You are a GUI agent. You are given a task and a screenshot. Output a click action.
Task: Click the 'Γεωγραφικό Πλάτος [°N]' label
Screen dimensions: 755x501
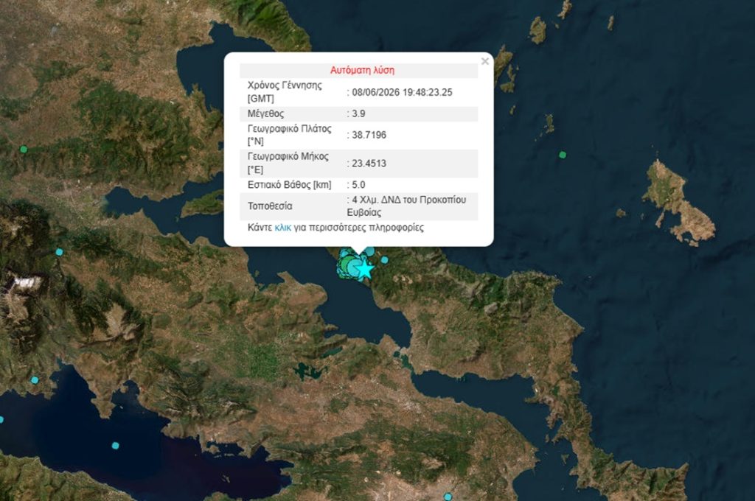[289, 135]
